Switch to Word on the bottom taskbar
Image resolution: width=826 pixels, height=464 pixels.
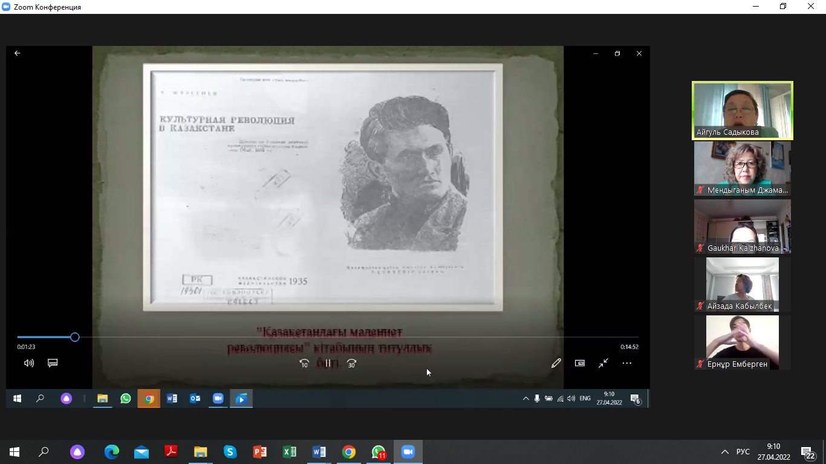319,452
